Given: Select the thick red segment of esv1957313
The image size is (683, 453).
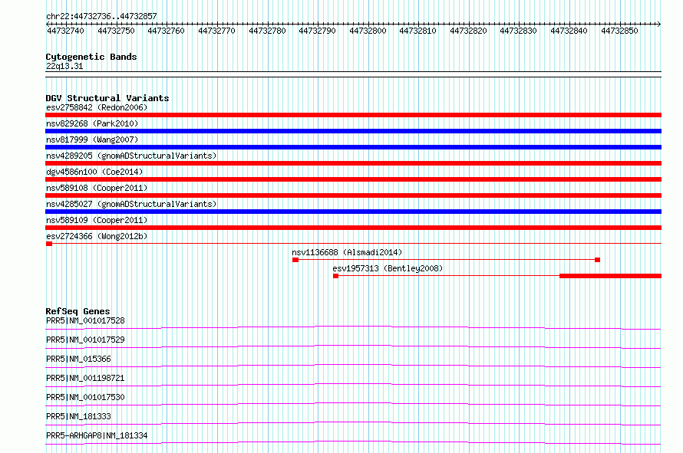Looking at the screenshot, I should [x=611, y=276].
